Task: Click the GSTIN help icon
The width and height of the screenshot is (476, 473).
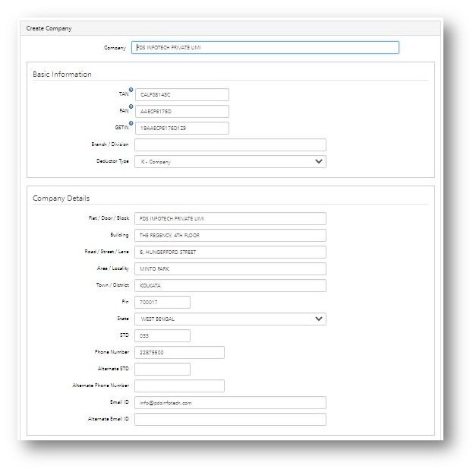Action: [x=131, y=123]
